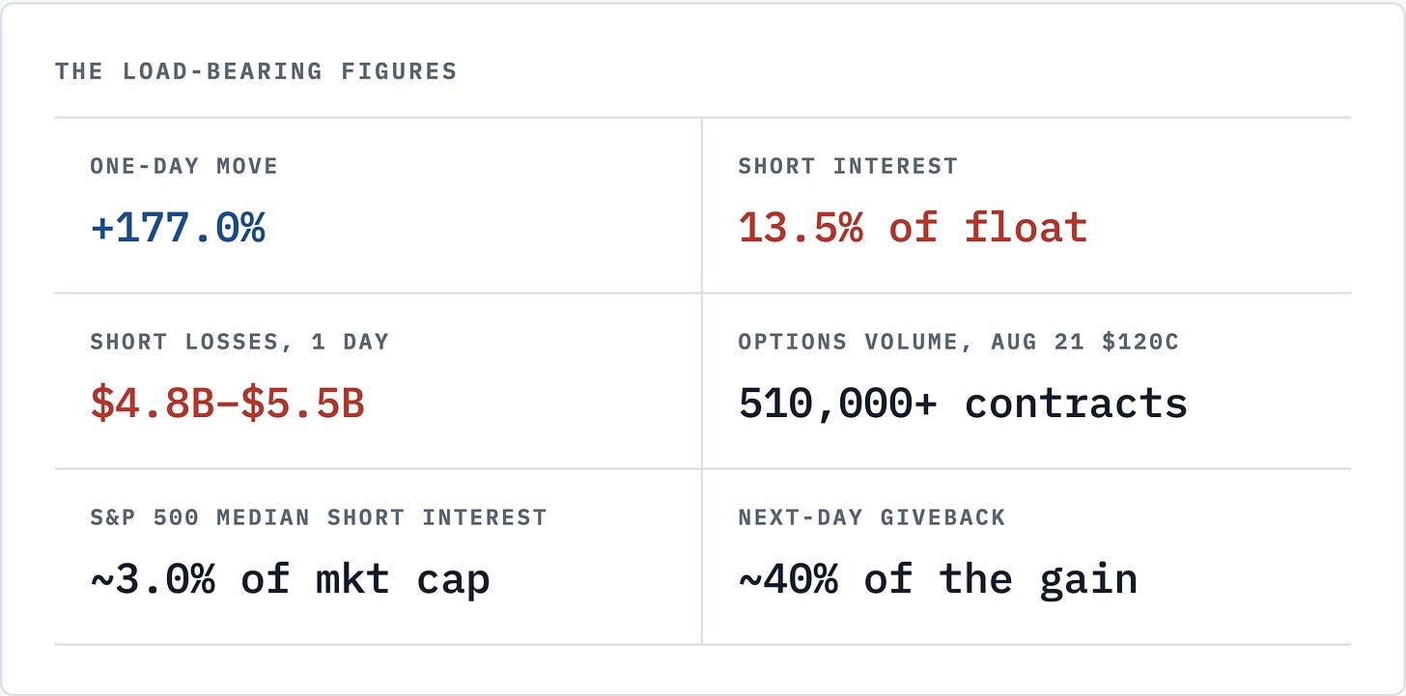Click the heading 'The Load-Bearing Figures'
Screen dimensions: 1406x696
[256, 71]
